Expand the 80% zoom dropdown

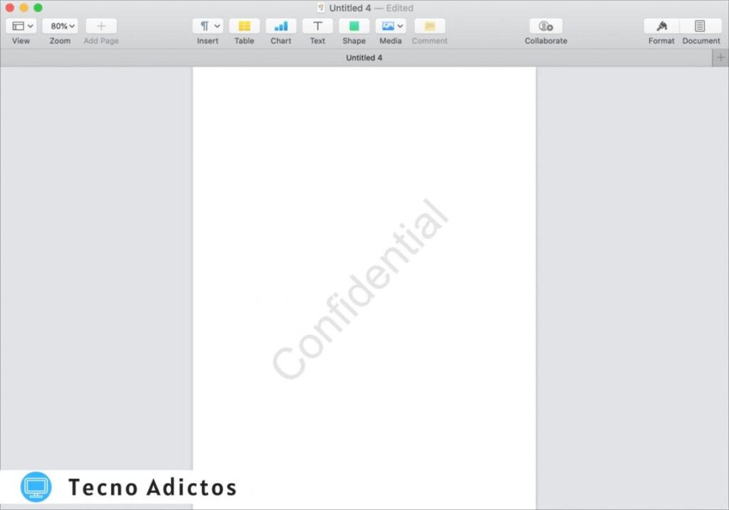click(61, 26)
